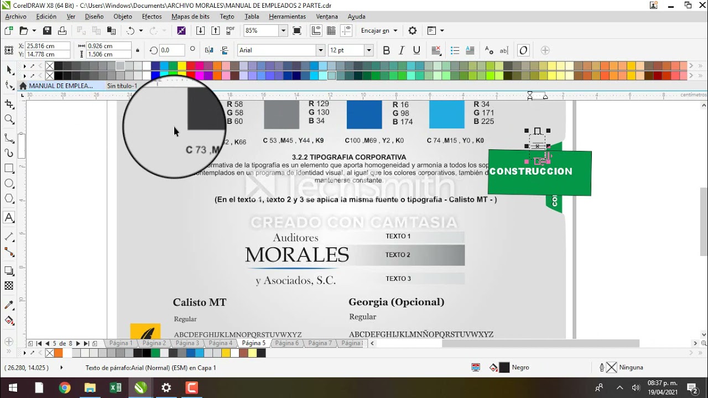The height and width of the screenshot is (398, 708).
Task: Open the Efectos menu
Action: coord(152,17)
